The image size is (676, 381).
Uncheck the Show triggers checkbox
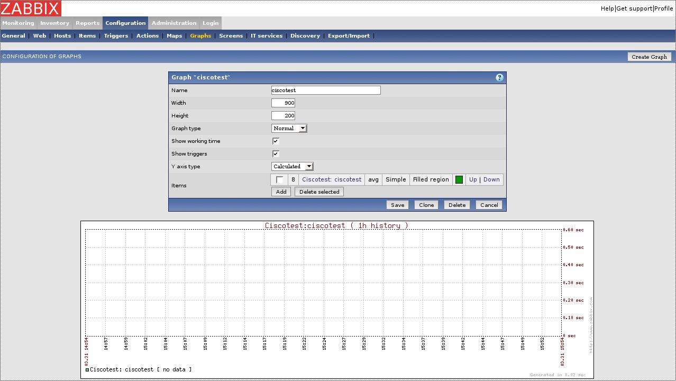pyautogui.click(x=276, y=154)
